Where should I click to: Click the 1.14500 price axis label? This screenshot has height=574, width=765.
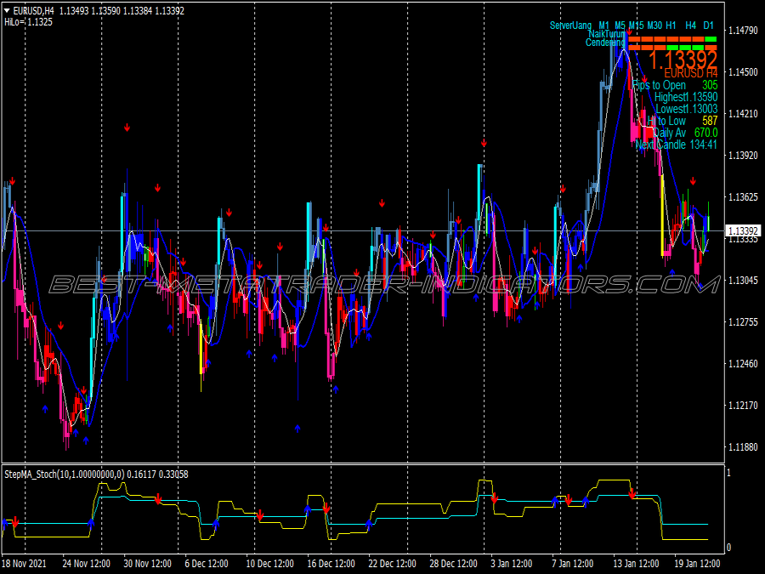pyautogui.click(x=743, y=71)
